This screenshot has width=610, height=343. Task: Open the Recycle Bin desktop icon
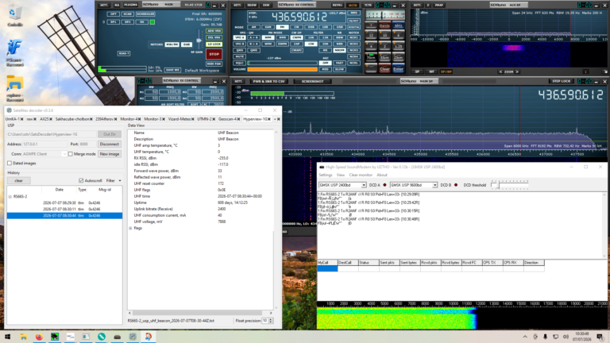tap(15, 17)
